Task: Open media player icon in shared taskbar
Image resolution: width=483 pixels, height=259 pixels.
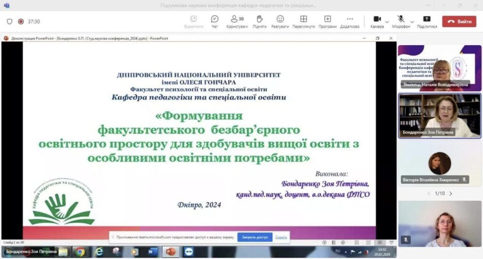Action: 134,252
